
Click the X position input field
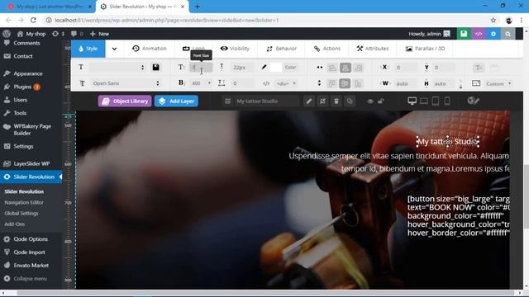click(405, 68)
